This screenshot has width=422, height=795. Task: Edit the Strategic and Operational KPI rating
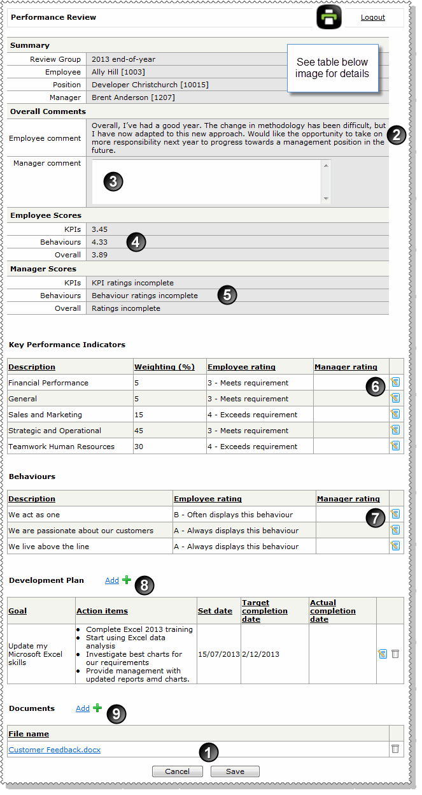(x=395, y=430)
